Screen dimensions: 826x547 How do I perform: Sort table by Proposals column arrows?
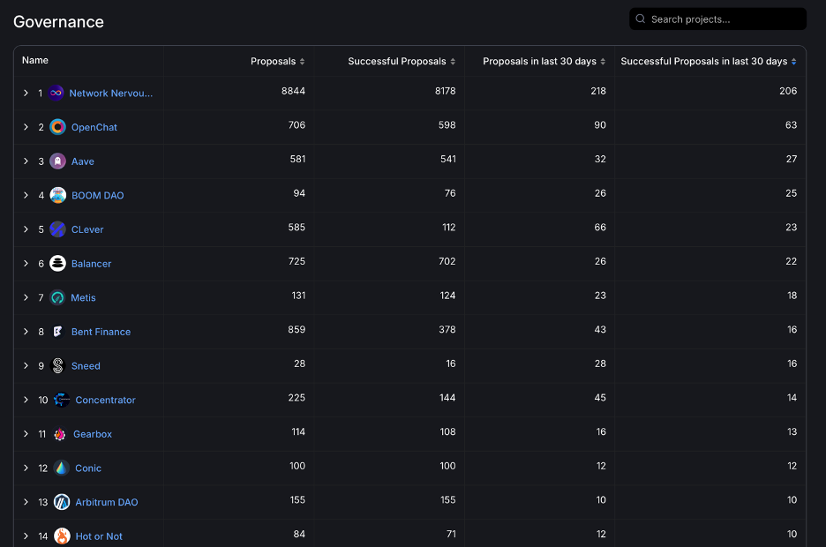click(302, 62)
